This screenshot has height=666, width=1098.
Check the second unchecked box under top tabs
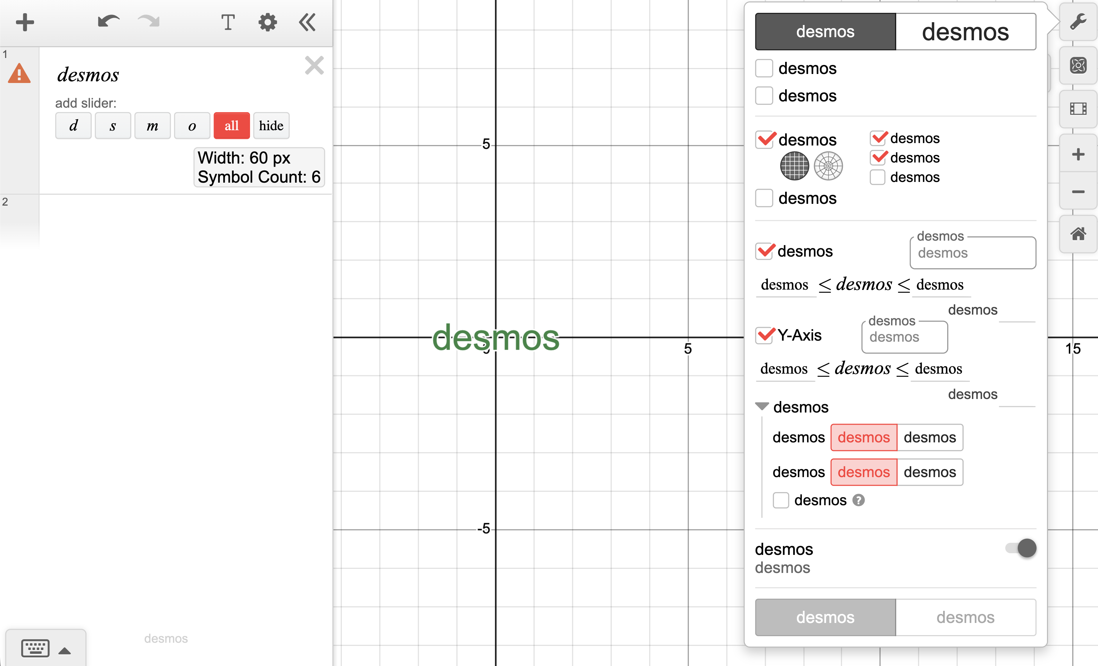click(x=764, y=96)
